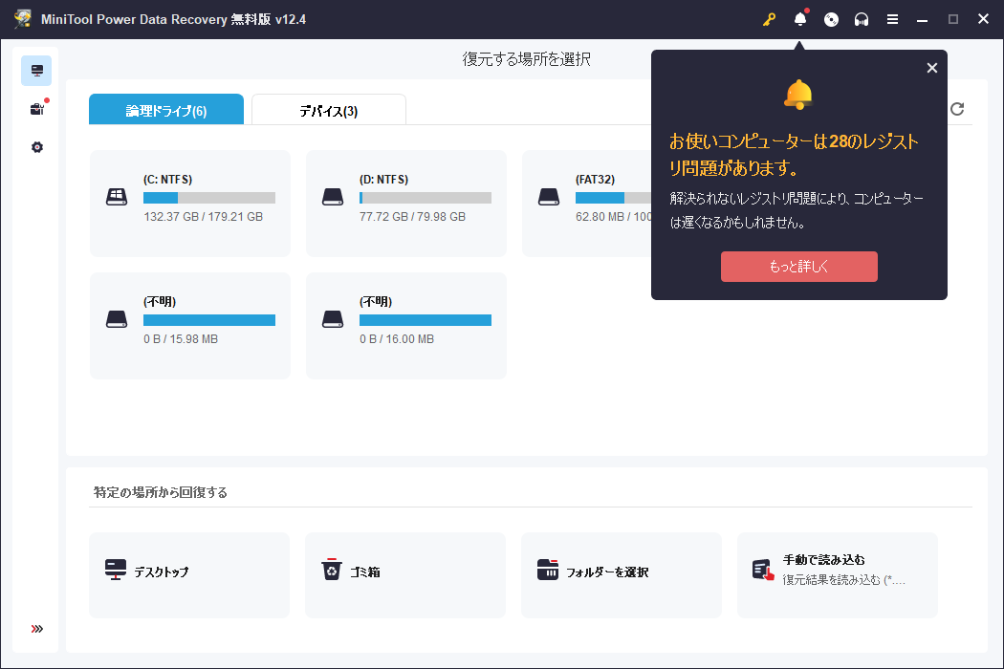Click 手動で読み込む to load scan results
The image size is (1004, 669).
(x=837, y=574)
